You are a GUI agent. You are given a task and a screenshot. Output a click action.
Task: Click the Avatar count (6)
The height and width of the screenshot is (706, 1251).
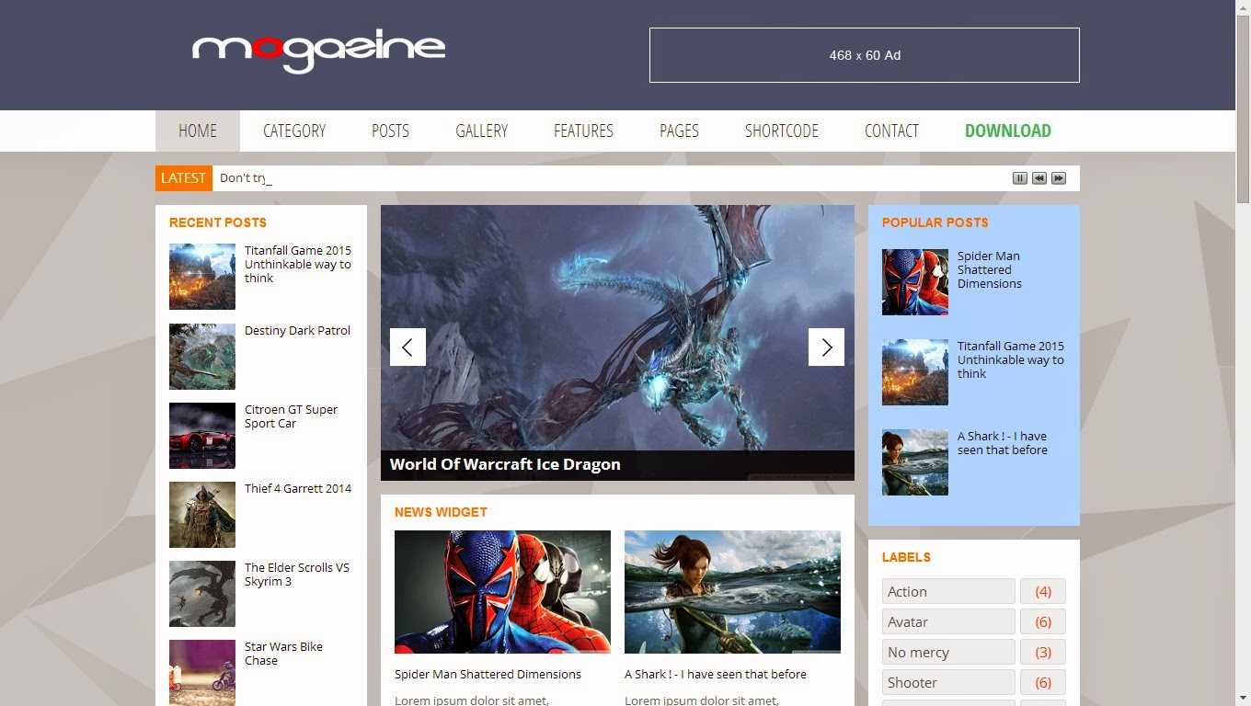click(1043, 621)
